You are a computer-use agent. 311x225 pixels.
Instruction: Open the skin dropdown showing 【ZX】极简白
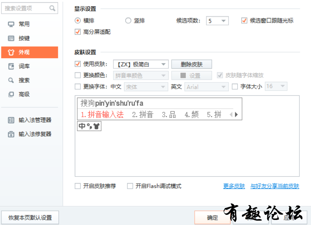(x=141, y=64)
